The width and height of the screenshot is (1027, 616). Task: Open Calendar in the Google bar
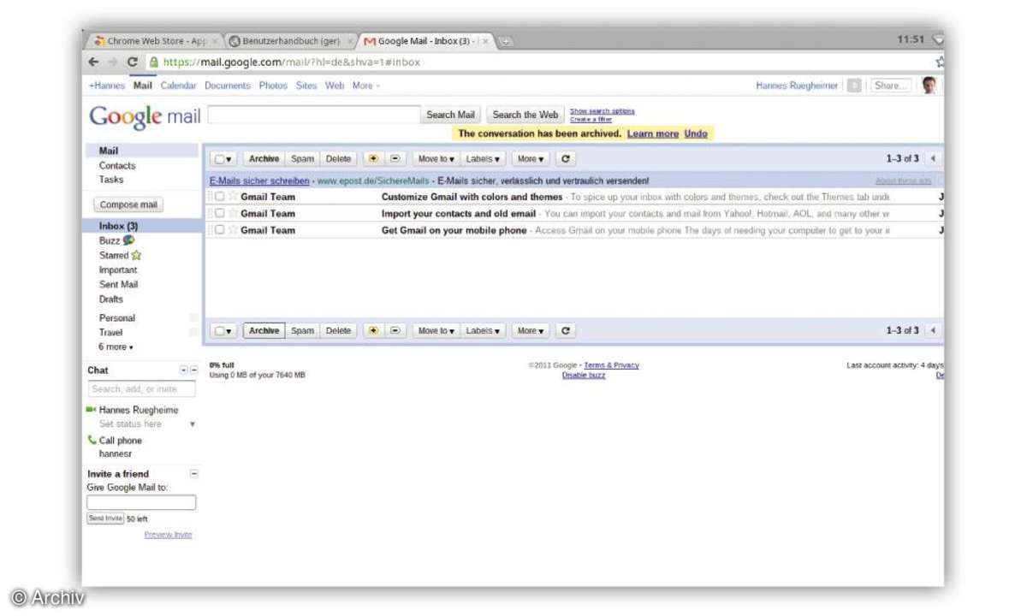tap(178, 86)
